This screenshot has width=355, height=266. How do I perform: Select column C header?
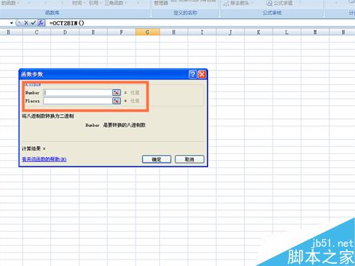(36, 32)
